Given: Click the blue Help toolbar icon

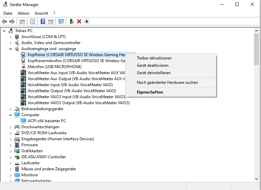Looking at the screenshot, I should pos(43,21).
